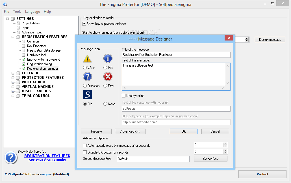Click the Common page icon
This screenshot has width=291, height=183.
pyautogui.click(x=23, y=41)
